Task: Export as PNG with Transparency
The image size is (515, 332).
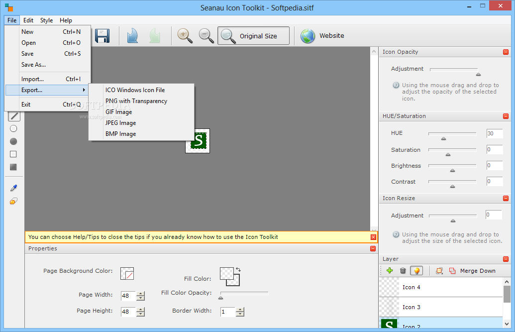Action: pyautogui.click(x=141, y=101)
